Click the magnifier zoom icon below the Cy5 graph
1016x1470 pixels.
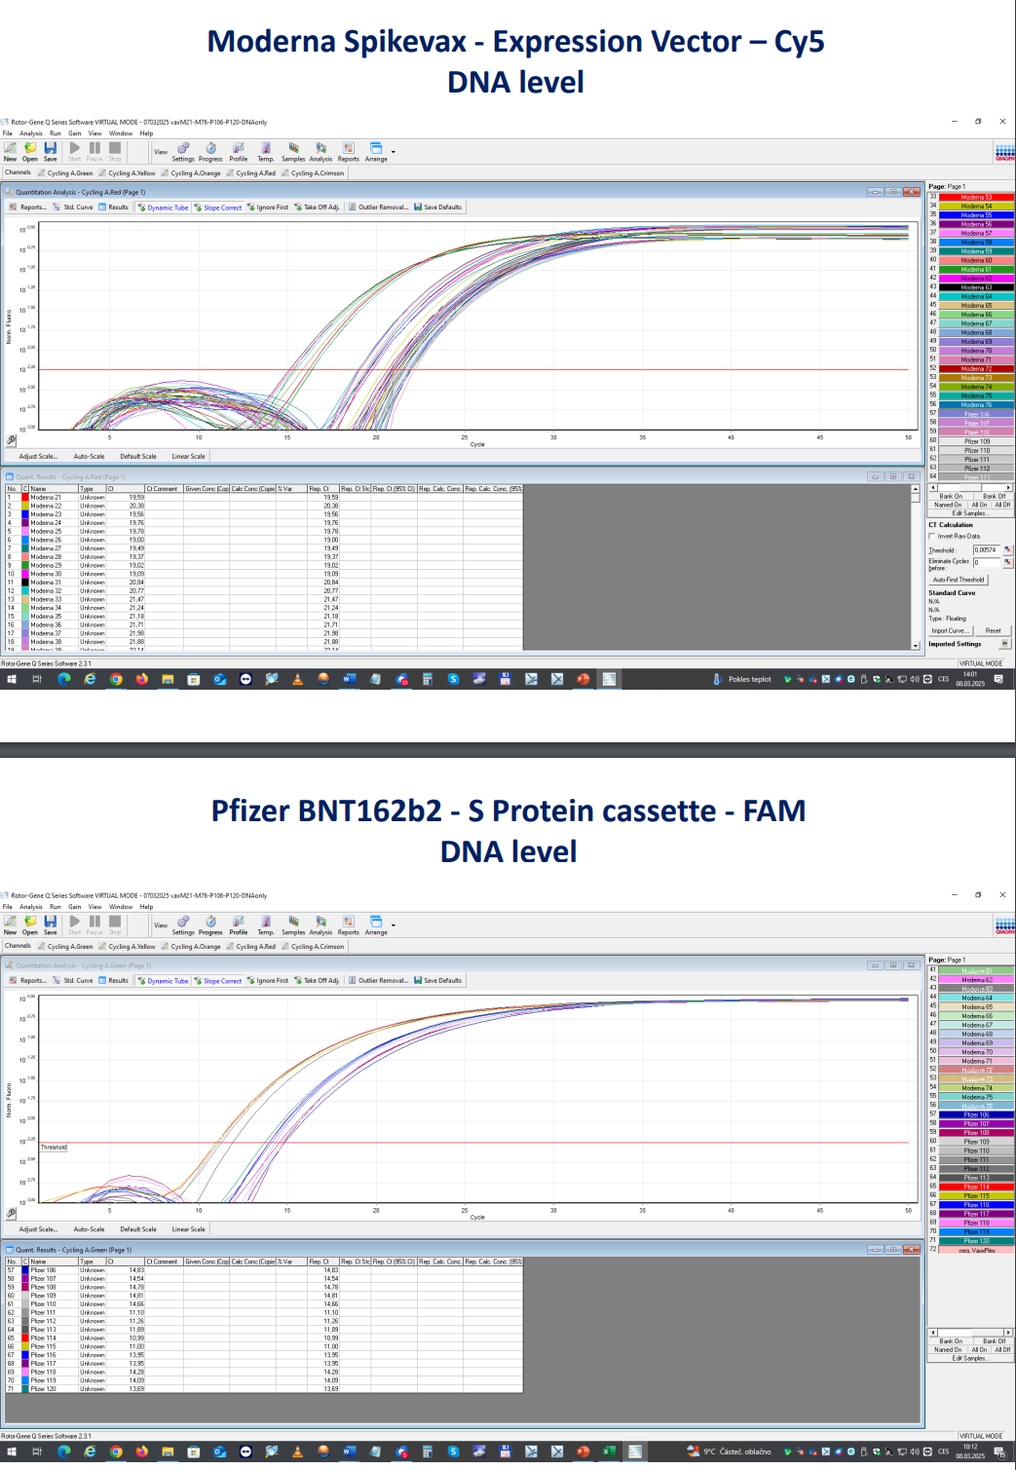pos(11,440)
